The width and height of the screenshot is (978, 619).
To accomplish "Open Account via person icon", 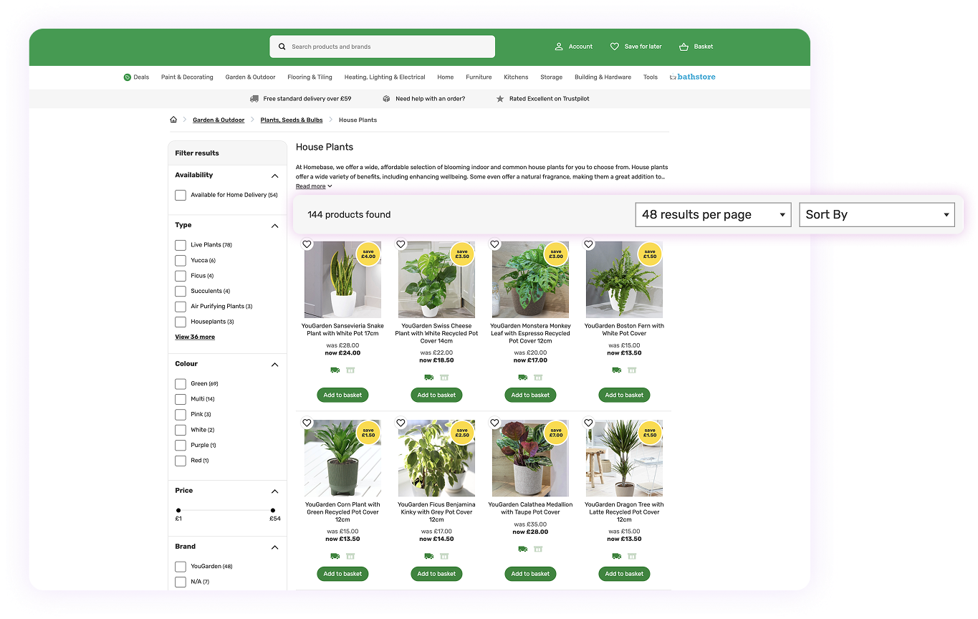I will pyautogui.click(x=559, y=47).
